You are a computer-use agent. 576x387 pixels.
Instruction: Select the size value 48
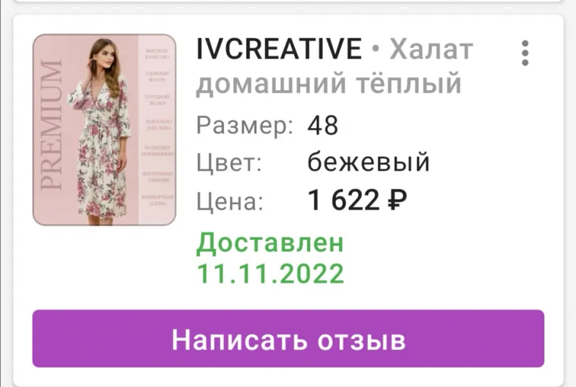tap(323, 126)
